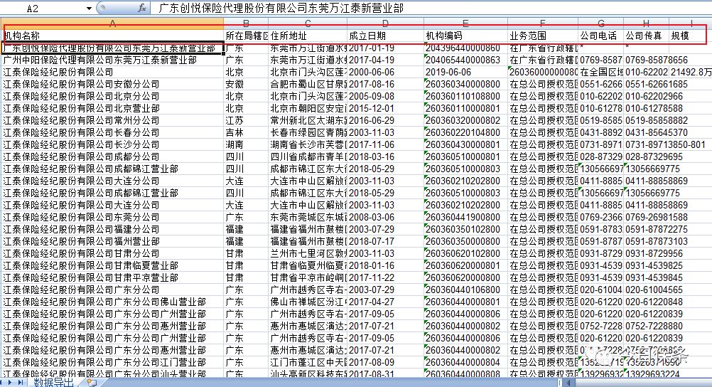Select the 2019-06-06 cell in 机构编码 column
Viewport: 712px width, 387px height.
(465, 72)
